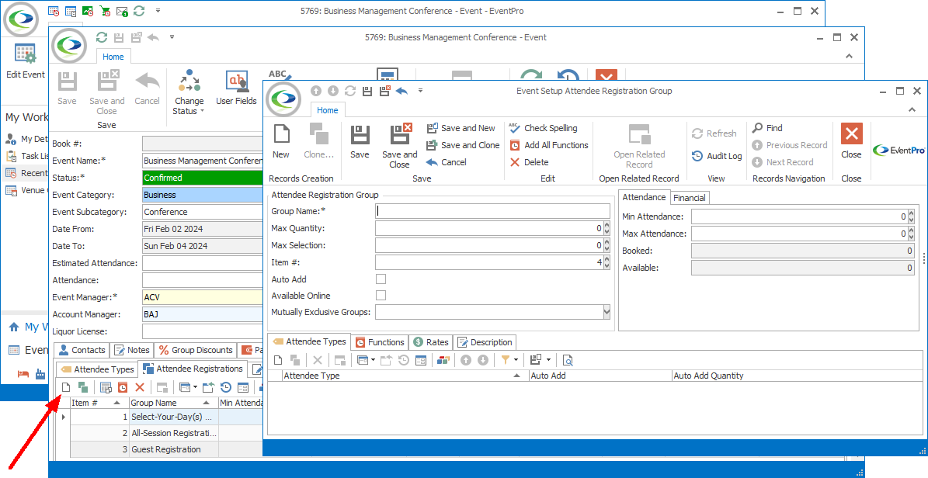The width and height of the screenshot is (928, 478).
Task: Open the Functions tab
Action: [380, 342]
